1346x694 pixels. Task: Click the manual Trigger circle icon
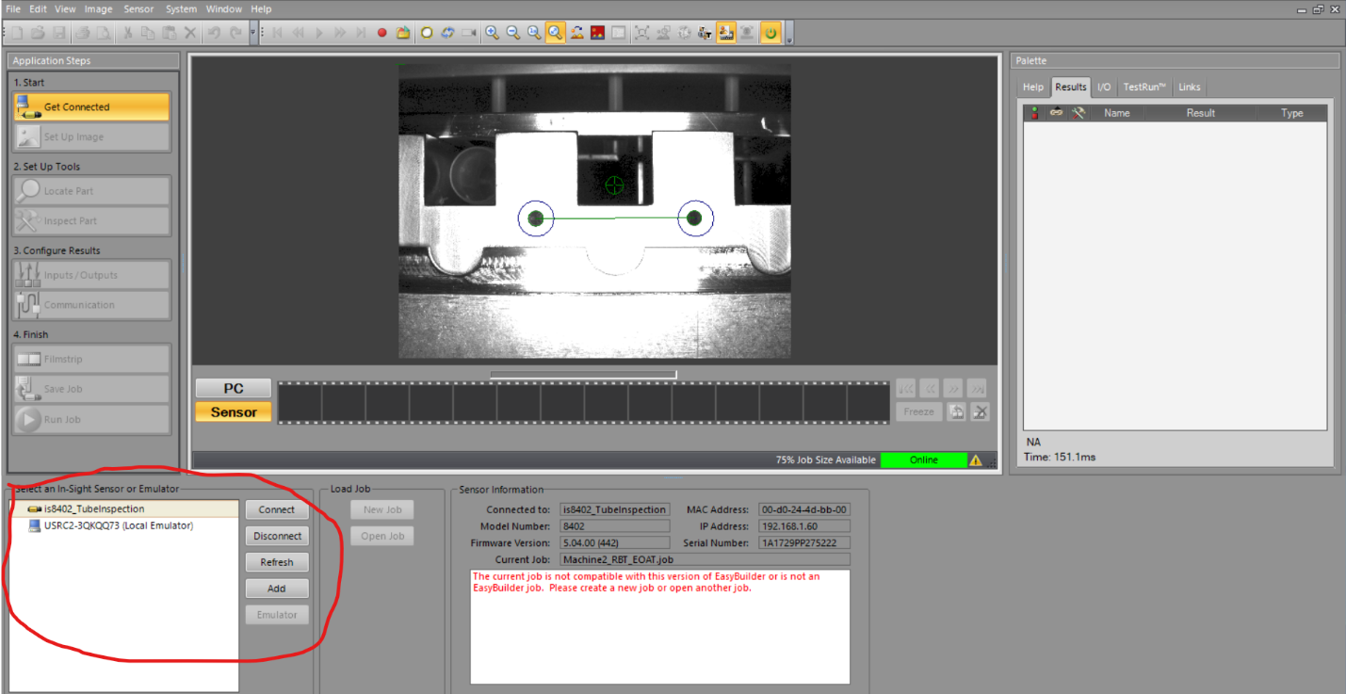coord(427,32)
